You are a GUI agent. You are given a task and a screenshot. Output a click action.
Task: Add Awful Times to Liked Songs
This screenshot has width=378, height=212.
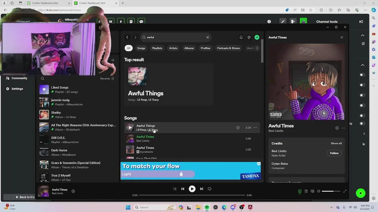73,191
